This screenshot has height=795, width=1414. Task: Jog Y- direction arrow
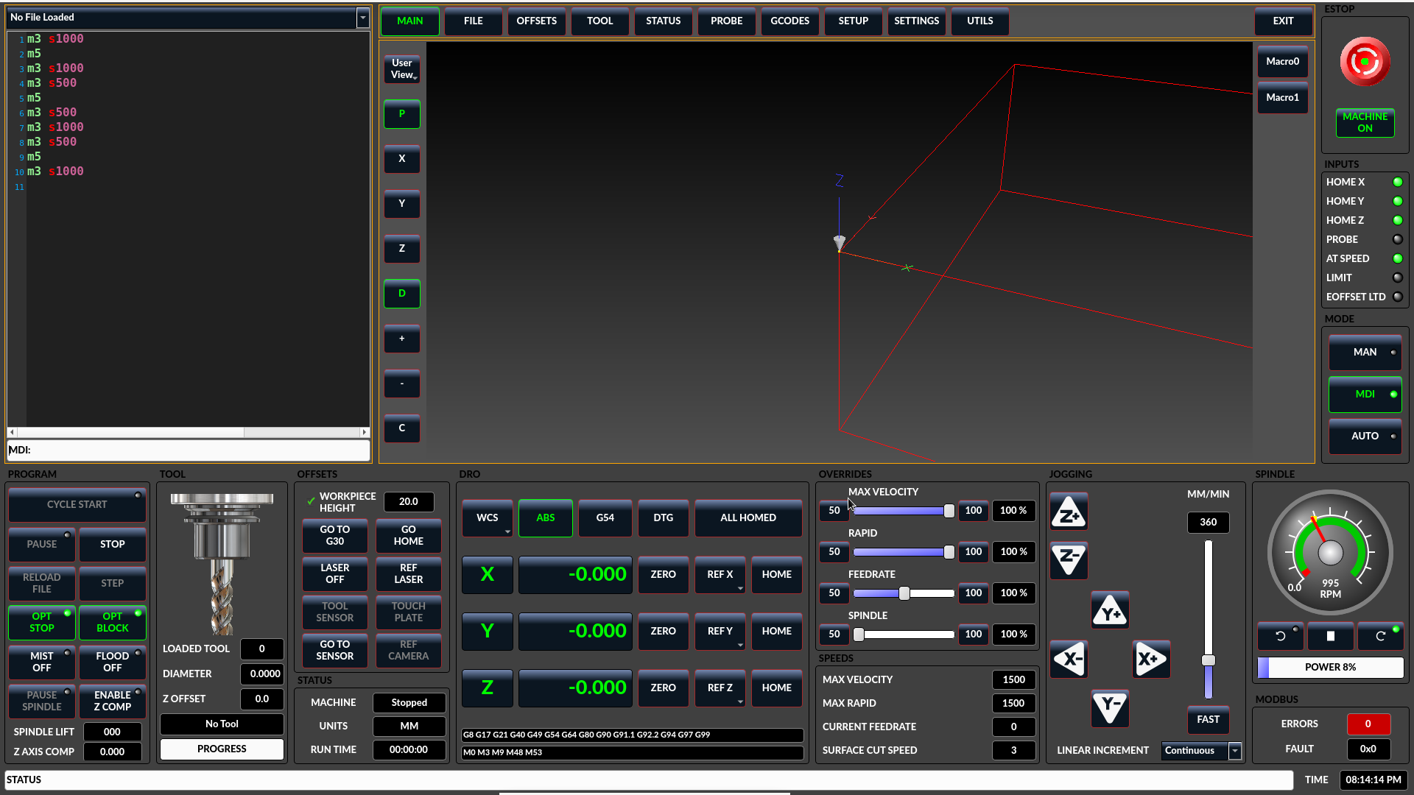[1110, 707]
